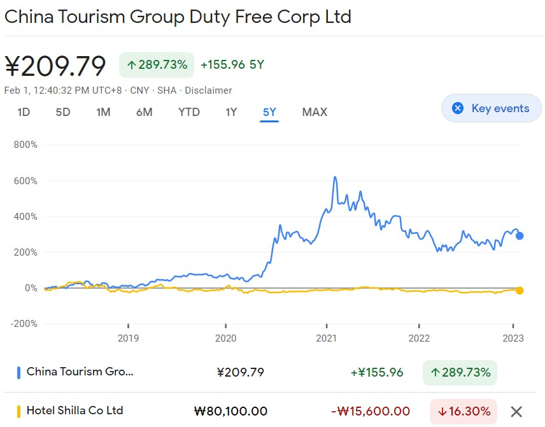Click the blue China Tourism color marker
The width and height of the screenshot is (545, 427).
(x=18, y=373)
